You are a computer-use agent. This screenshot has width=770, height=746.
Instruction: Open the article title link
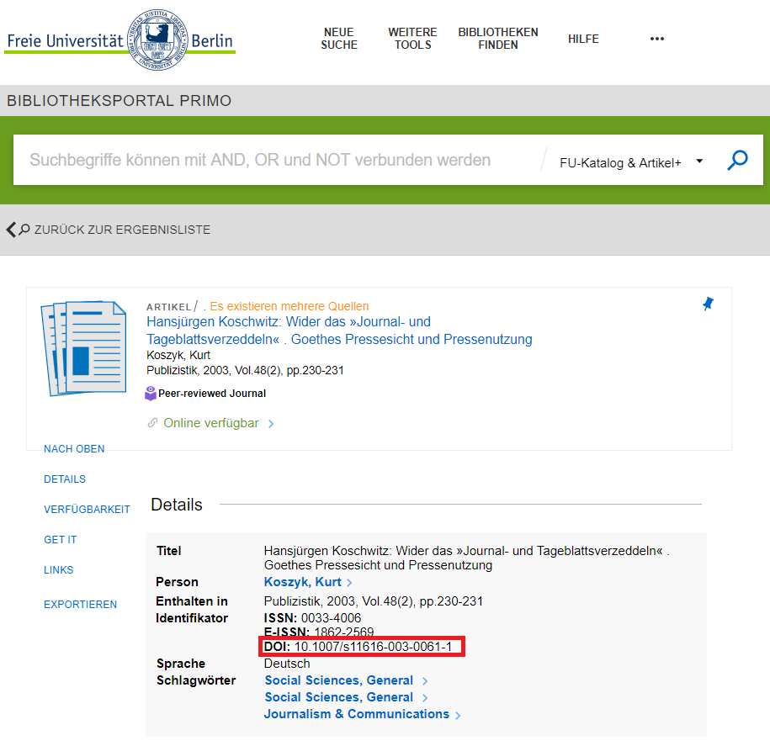click(339, 331)
